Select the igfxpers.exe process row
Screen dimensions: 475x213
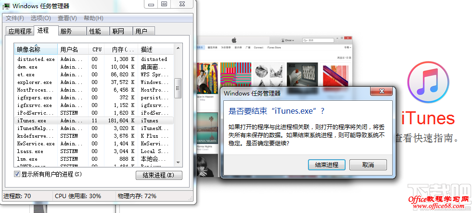pyautogui.click(x=94, y=97)
